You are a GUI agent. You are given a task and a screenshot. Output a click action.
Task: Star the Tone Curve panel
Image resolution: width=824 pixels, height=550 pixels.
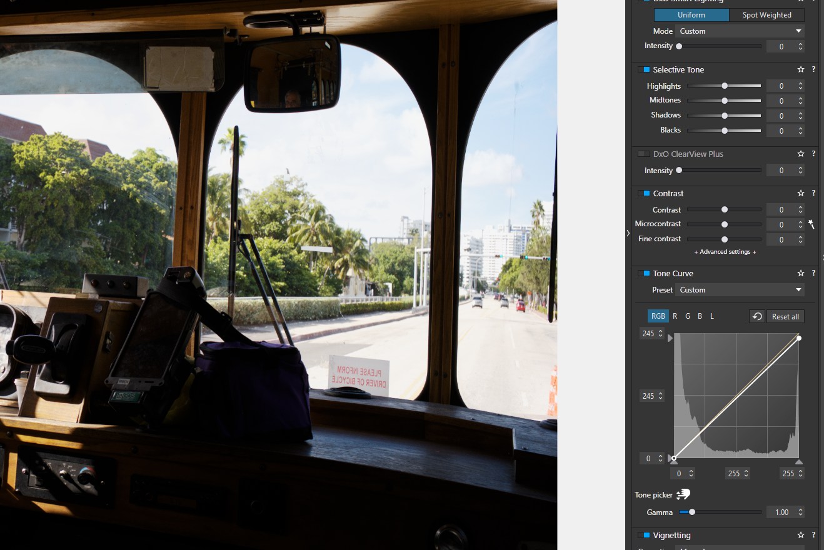[800, 273]
